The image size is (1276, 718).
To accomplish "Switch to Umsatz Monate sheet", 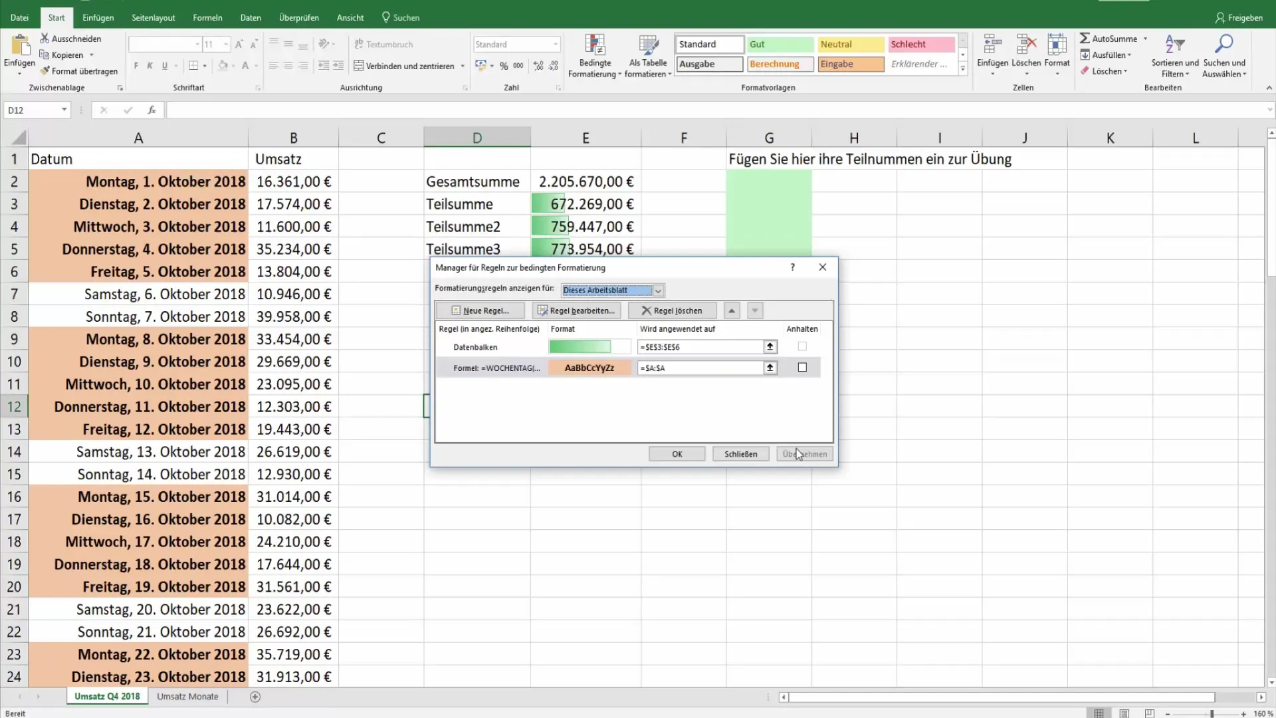I will 187,697.
